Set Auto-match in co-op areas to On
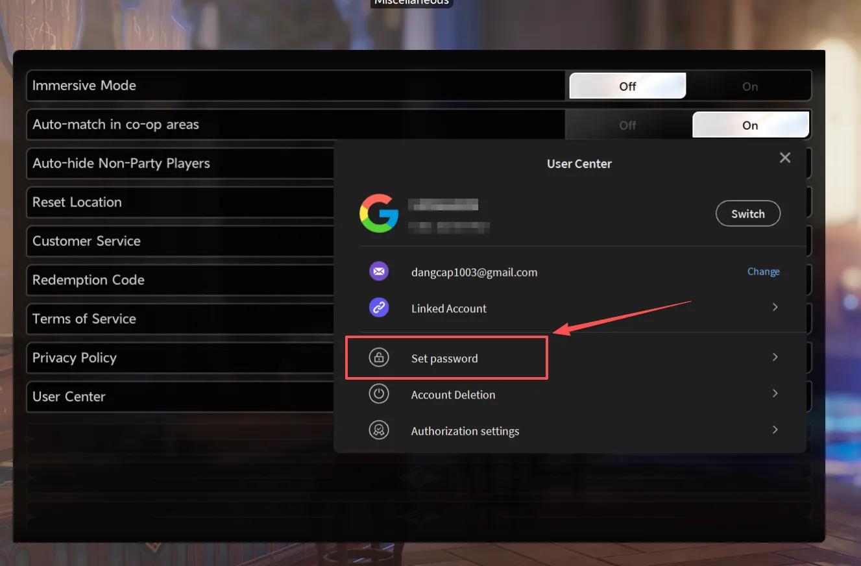The image size is (861, 566). 749,125
